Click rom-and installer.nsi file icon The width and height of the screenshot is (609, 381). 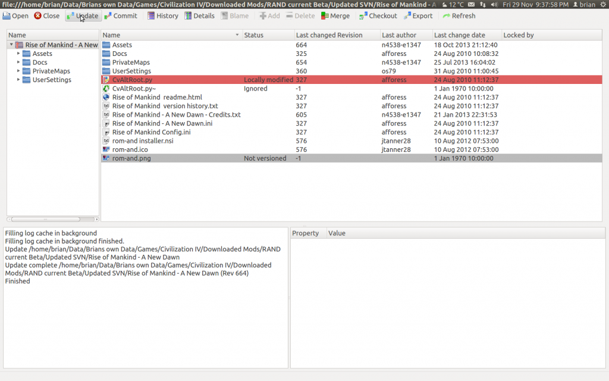pyautogui.click(x=106, y=140)
